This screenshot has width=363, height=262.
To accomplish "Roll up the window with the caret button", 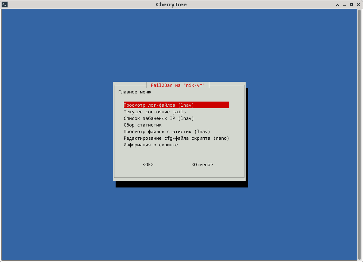I will coord(338,5).
